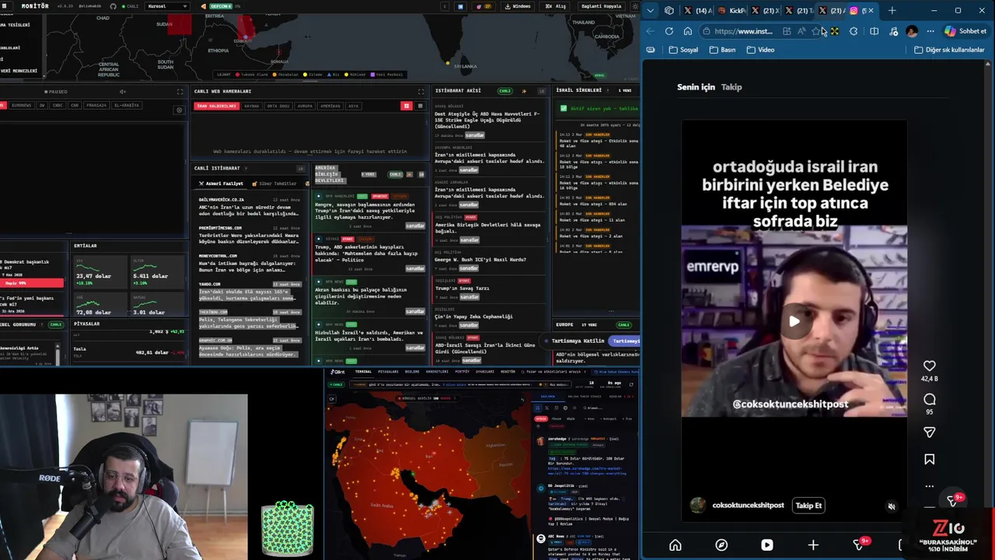Open Sosyal bookmarks folder

point(683,50)
